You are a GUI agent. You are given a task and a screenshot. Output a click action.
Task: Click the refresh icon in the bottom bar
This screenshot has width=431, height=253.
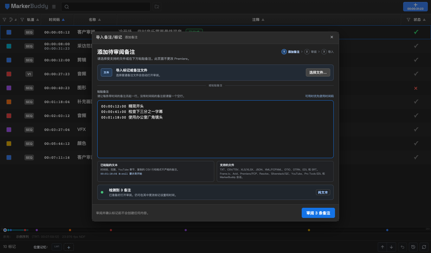click(423, 247)
